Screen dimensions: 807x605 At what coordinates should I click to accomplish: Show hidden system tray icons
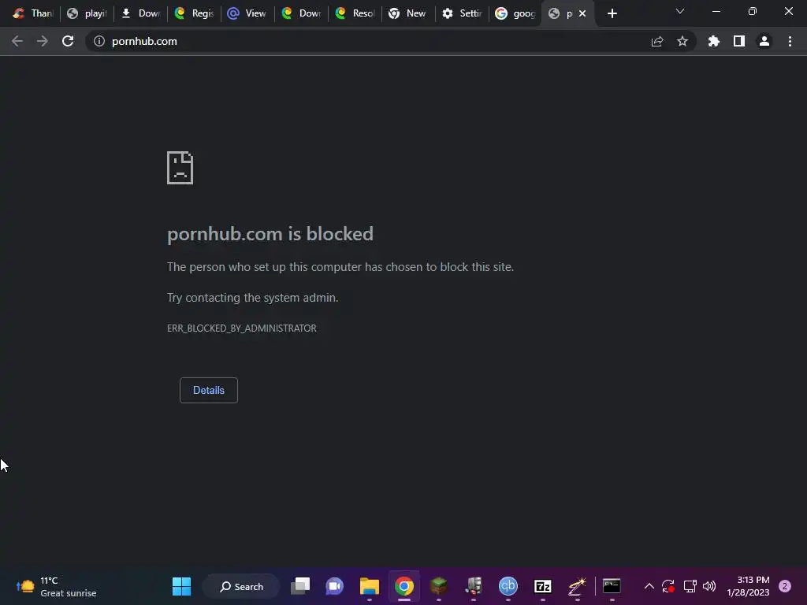click(x=649, y=586)
